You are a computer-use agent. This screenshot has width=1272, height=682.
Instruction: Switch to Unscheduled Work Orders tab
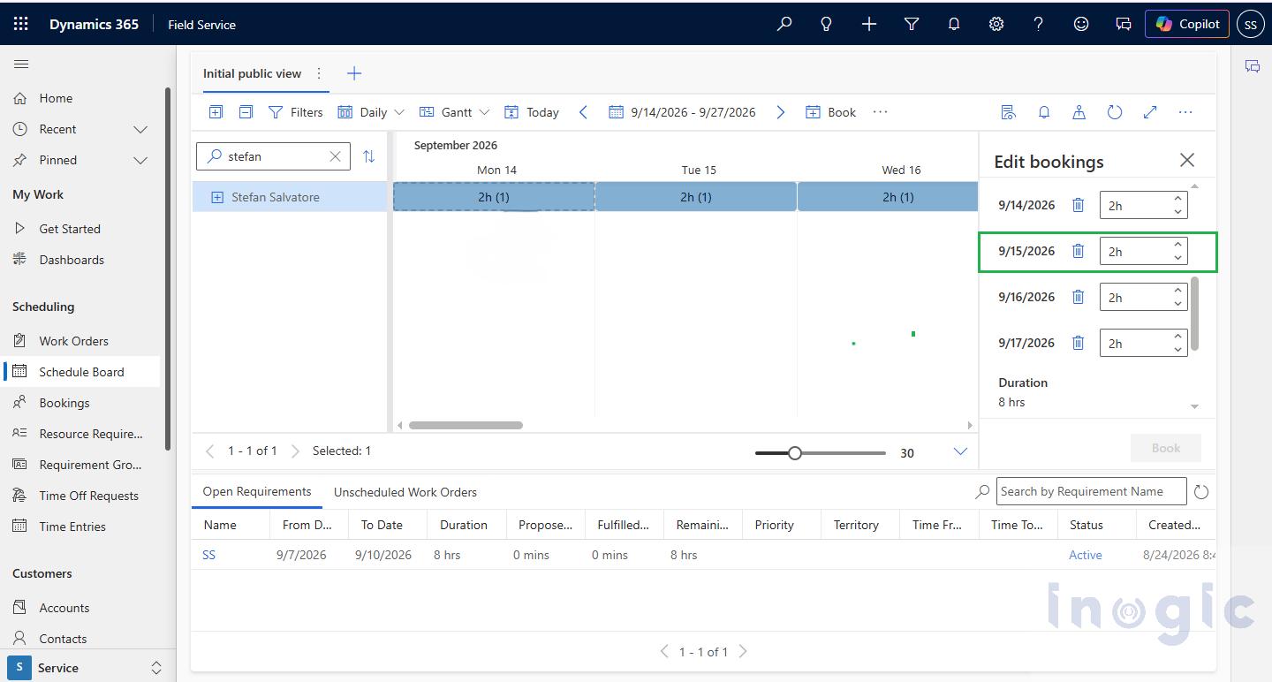tap(405, 492)
